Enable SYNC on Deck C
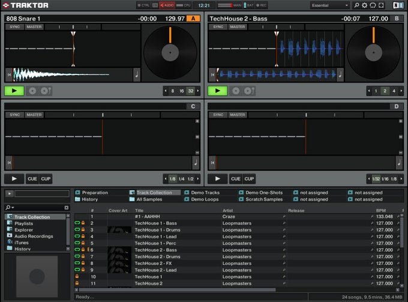408x302 pixels. tap(14, 115)
